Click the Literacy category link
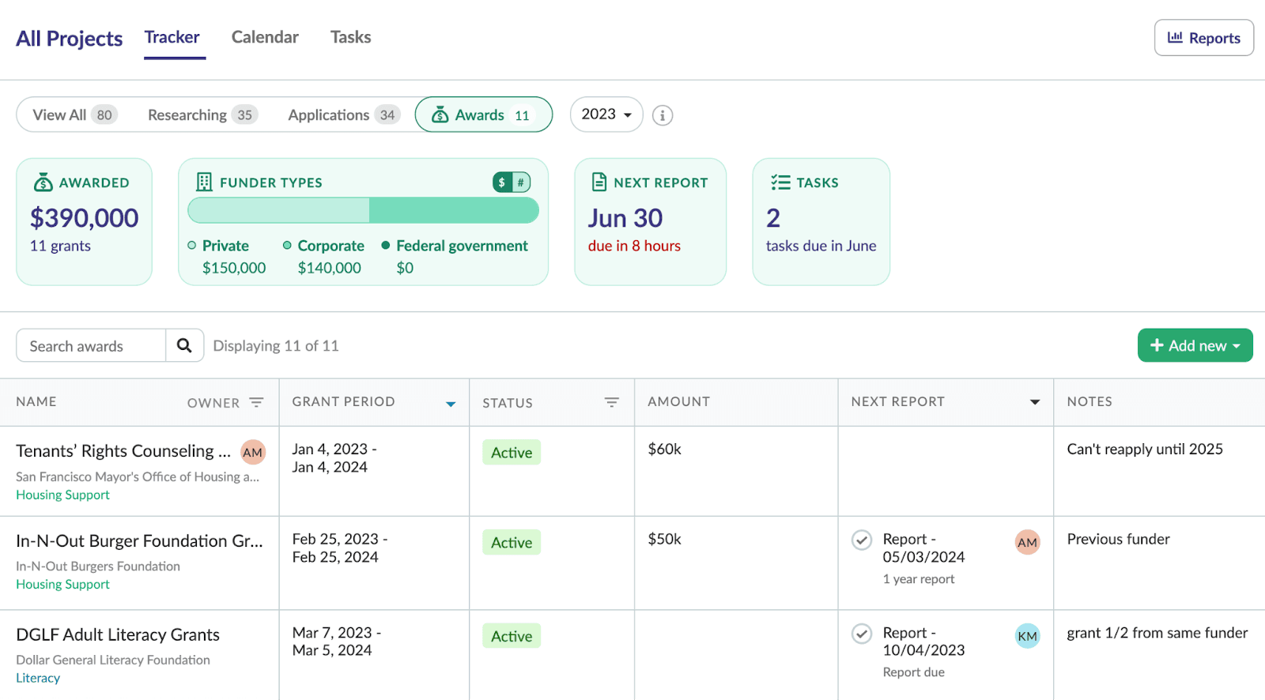 (38, 678)
